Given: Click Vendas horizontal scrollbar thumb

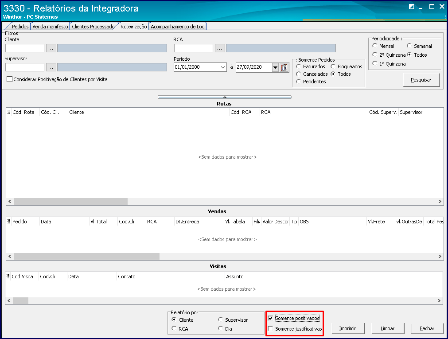Looking at the screenshot, I should 86,257.
